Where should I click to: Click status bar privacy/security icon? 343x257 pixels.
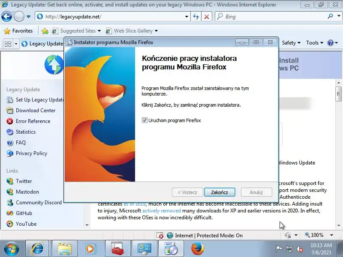pyautogui.click(x=288, y=235)
